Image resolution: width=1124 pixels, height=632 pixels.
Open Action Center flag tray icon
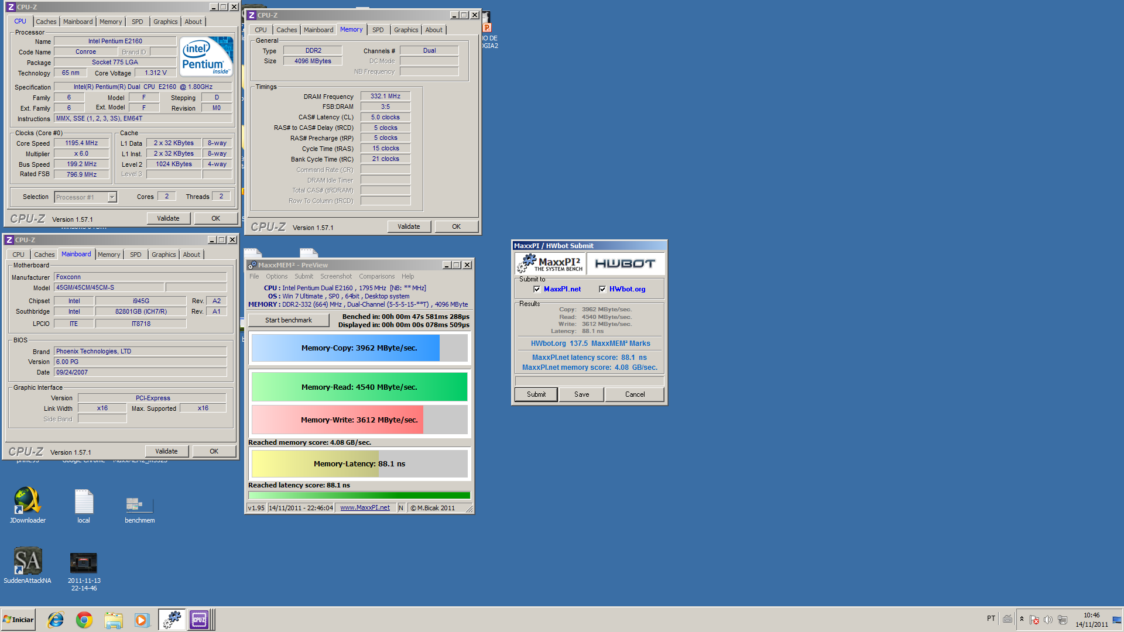pos(1034,620)
